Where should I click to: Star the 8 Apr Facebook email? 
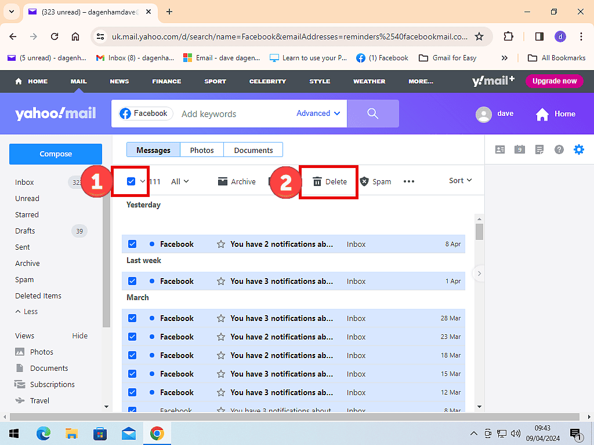[x=220, y=244]
